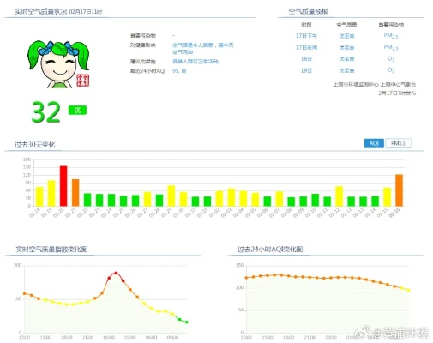Click the 时段 column header in forecast
Viewport: 433px width, 343px height.
click(x=306, y=25)
